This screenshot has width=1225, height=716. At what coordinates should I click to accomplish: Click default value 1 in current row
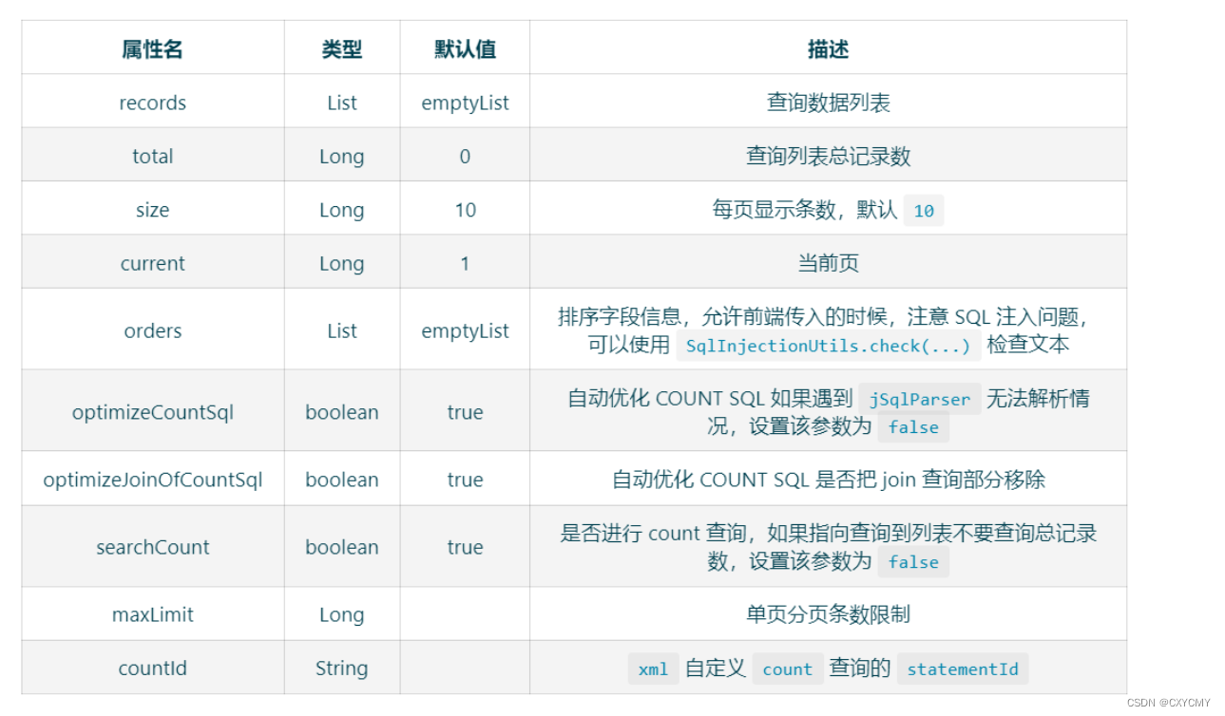[465, 263]
